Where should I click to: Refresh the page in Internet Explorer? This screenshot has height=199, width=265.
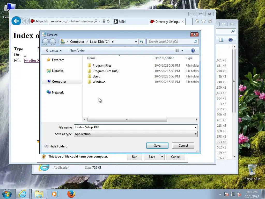pos(108,21)
